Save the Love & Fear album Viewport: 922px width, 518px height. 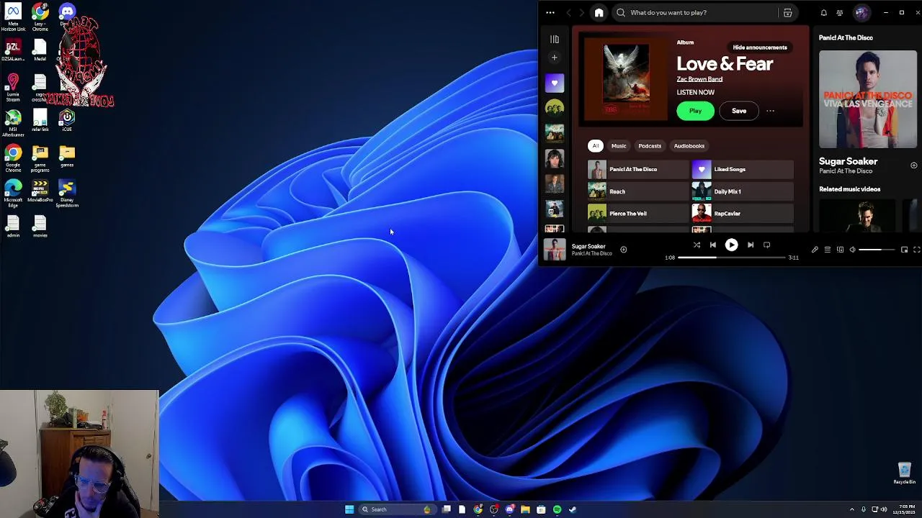click(739, 111)
